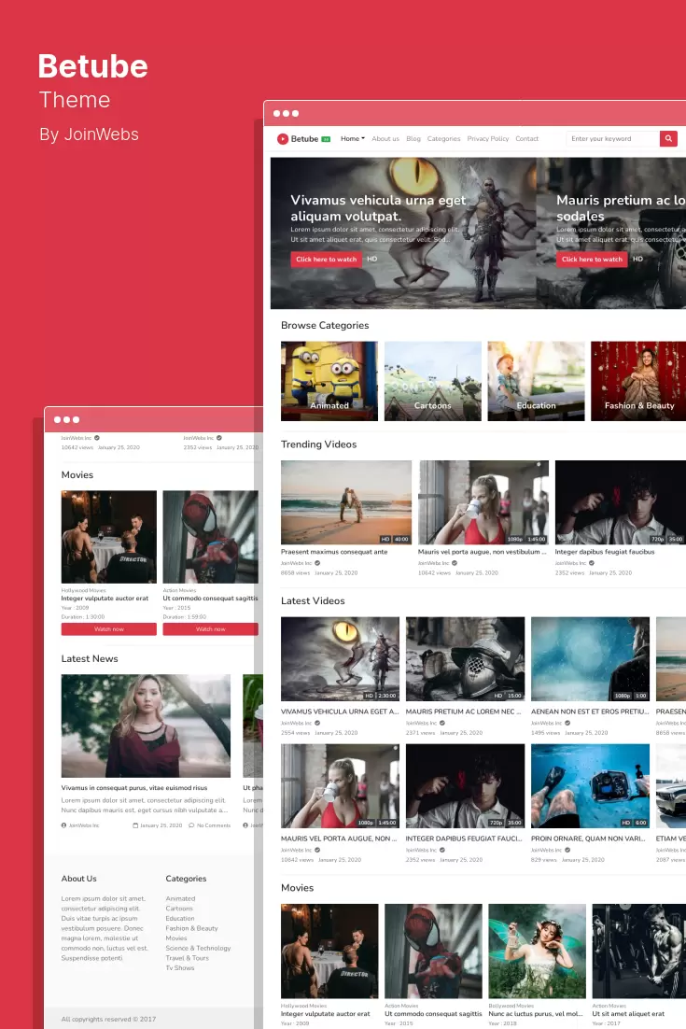Click verified badge under Praesent maximus video

[x=317, y=563]
